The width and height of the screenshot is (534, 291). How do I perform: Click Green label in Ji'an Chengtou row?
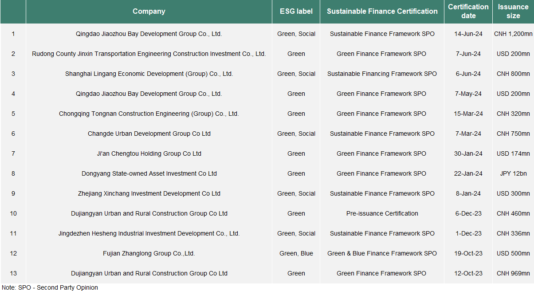tap(296, 153)
